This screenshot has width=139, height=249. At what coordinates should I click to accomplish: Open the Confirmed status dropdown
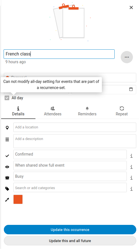click(70, 154)
